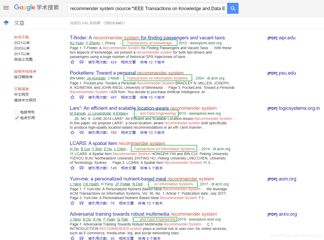Select 时间不限 time filter
The image size is (324, 240).
21,37
